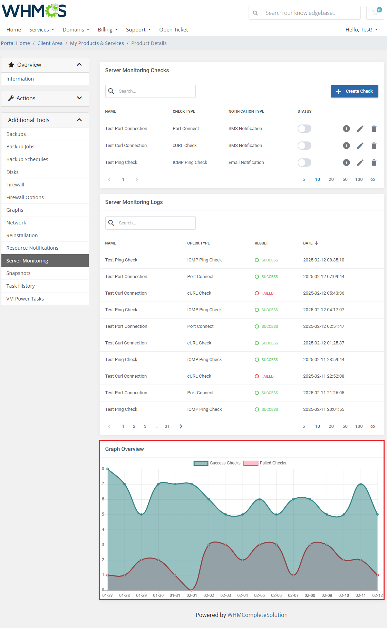
Task: Select Server Monitoring in the sidebar
Action: (45, 261)
